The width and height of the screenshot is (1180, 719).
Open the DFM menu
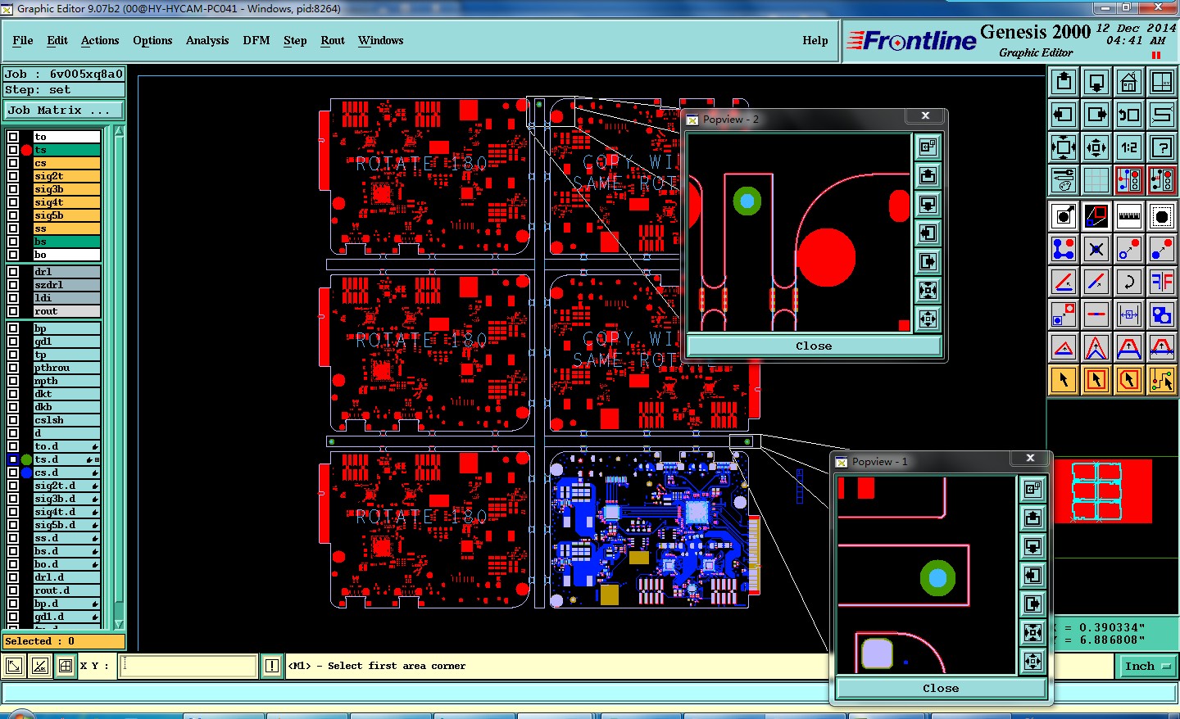(x=256, y=40)
